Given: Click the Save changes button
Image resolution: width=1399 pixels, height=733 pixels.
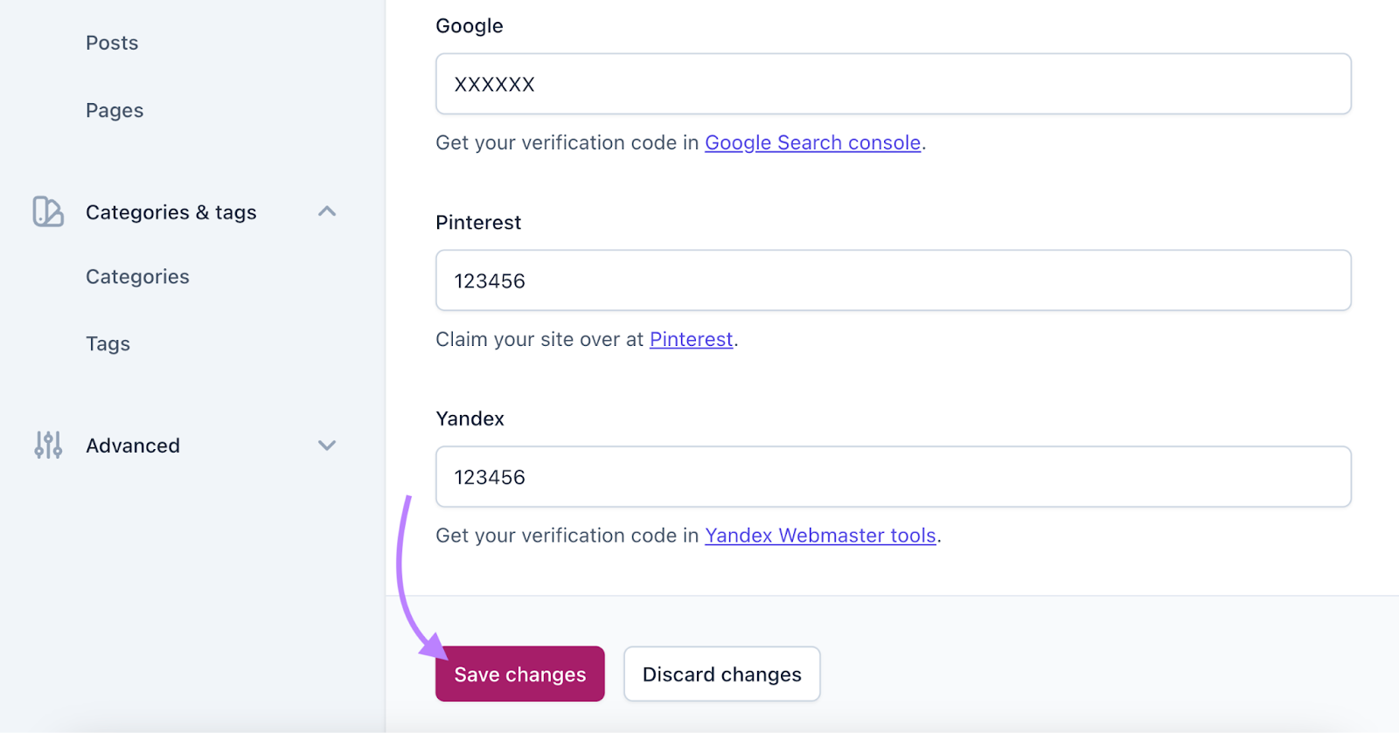Looking at the screenshot, I should [519, 674].
